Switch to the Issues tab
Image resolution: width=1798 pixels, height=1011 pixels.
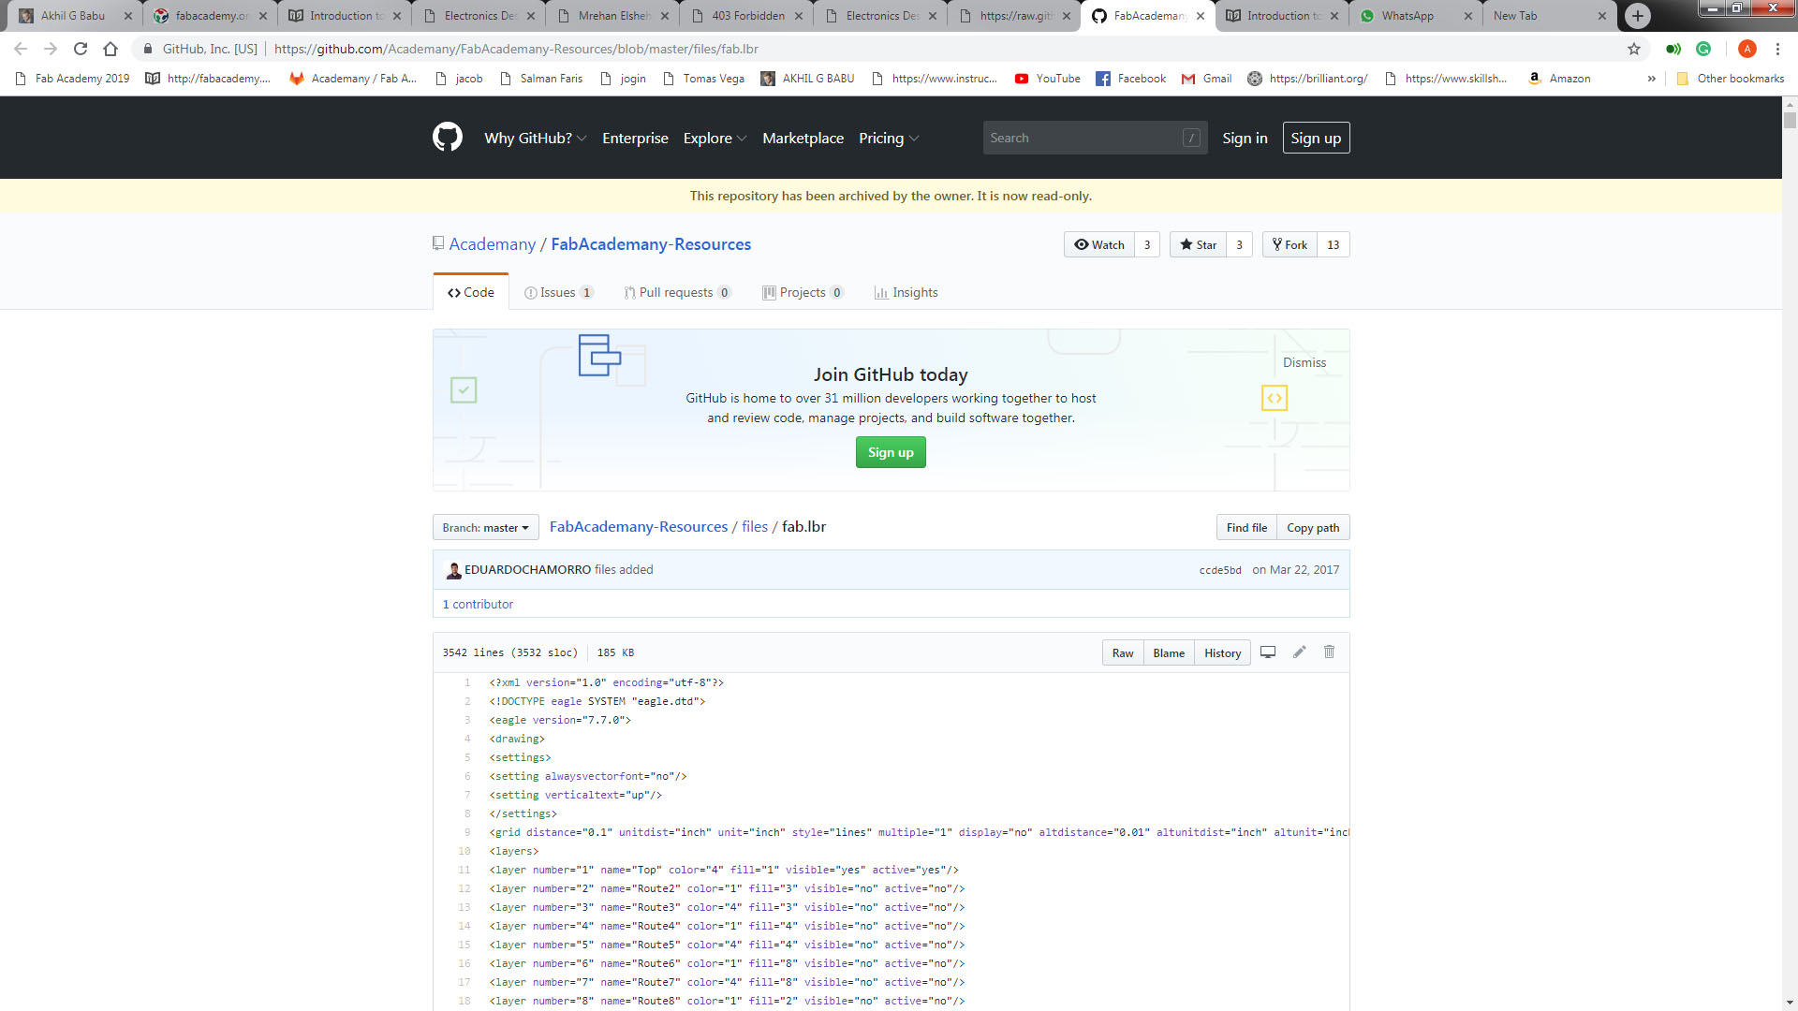pyautogui.click(x=558, y=292)
